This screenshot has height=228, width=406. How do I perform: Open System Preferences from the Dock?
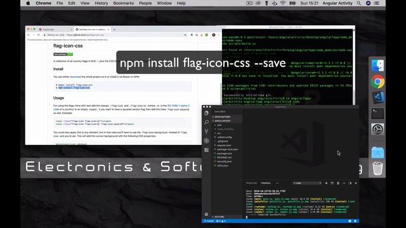click(x=377, y=129)
